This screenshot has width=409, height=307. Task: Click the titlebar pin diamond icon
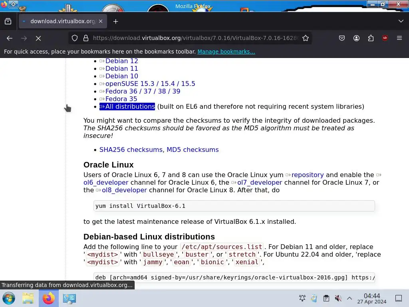[x=13, y=4]
